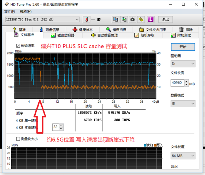Click the 退出 exit button
205x175 pixels.
tap(165, 19)
